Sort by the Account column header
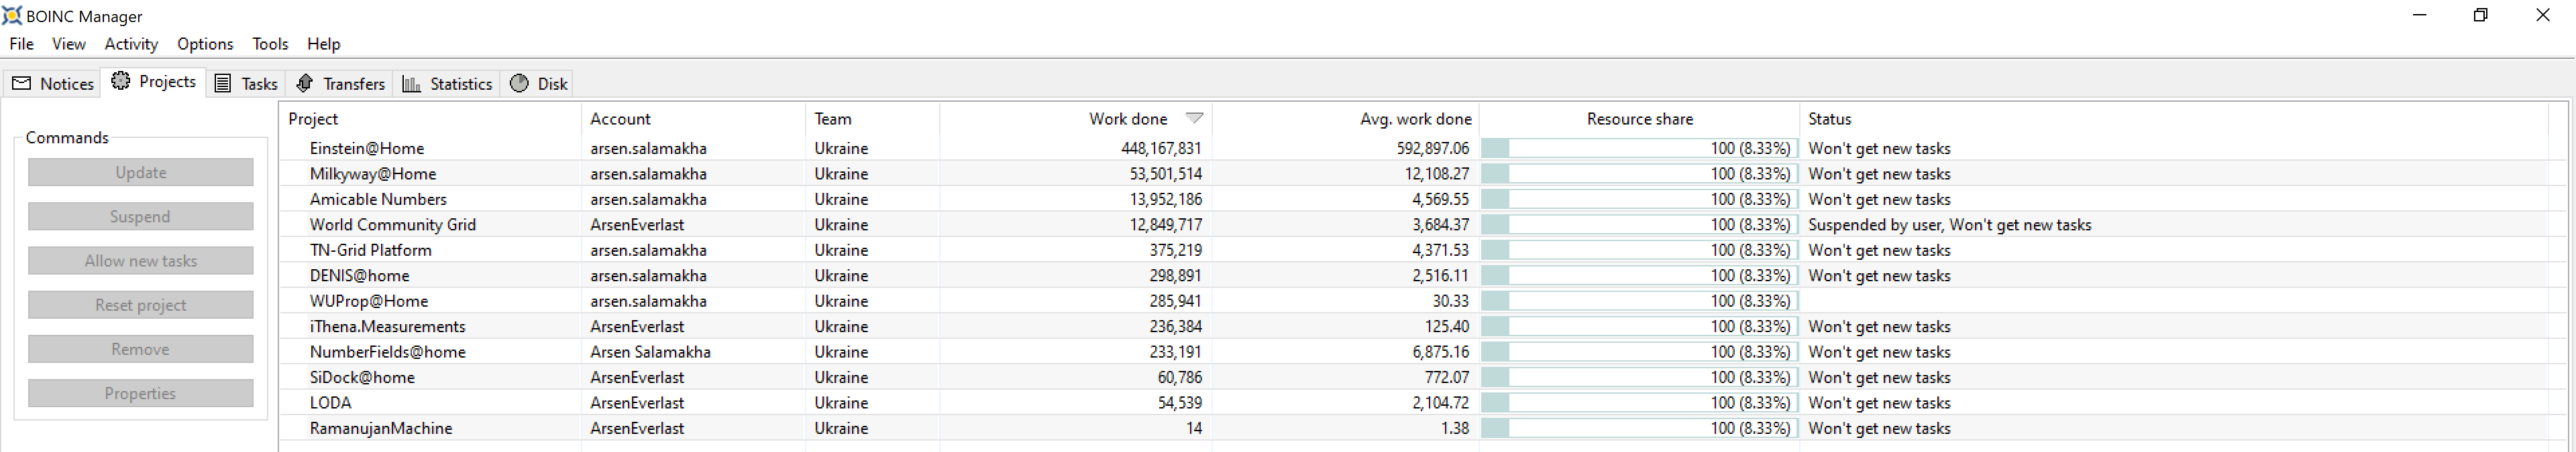The height and width of the screenshot is (452, 2576). point(693,119)
